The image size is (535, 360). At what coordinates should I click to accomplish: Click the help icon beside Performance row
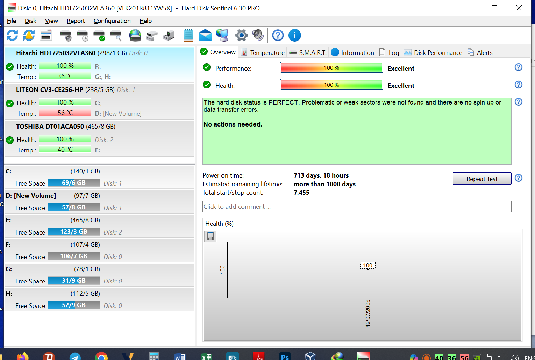[x=519, y=67]
